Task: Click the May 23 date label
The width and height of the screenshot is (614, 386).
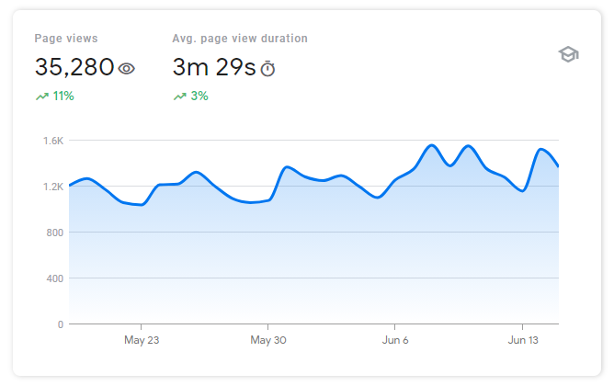Action: (x=141, y=340)
